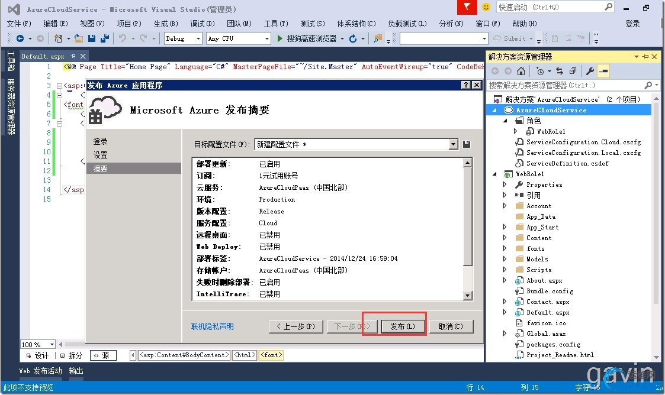665x395 pixels.
Task: Open the 编辑(E) menu
Action: [x=56, y=24]
